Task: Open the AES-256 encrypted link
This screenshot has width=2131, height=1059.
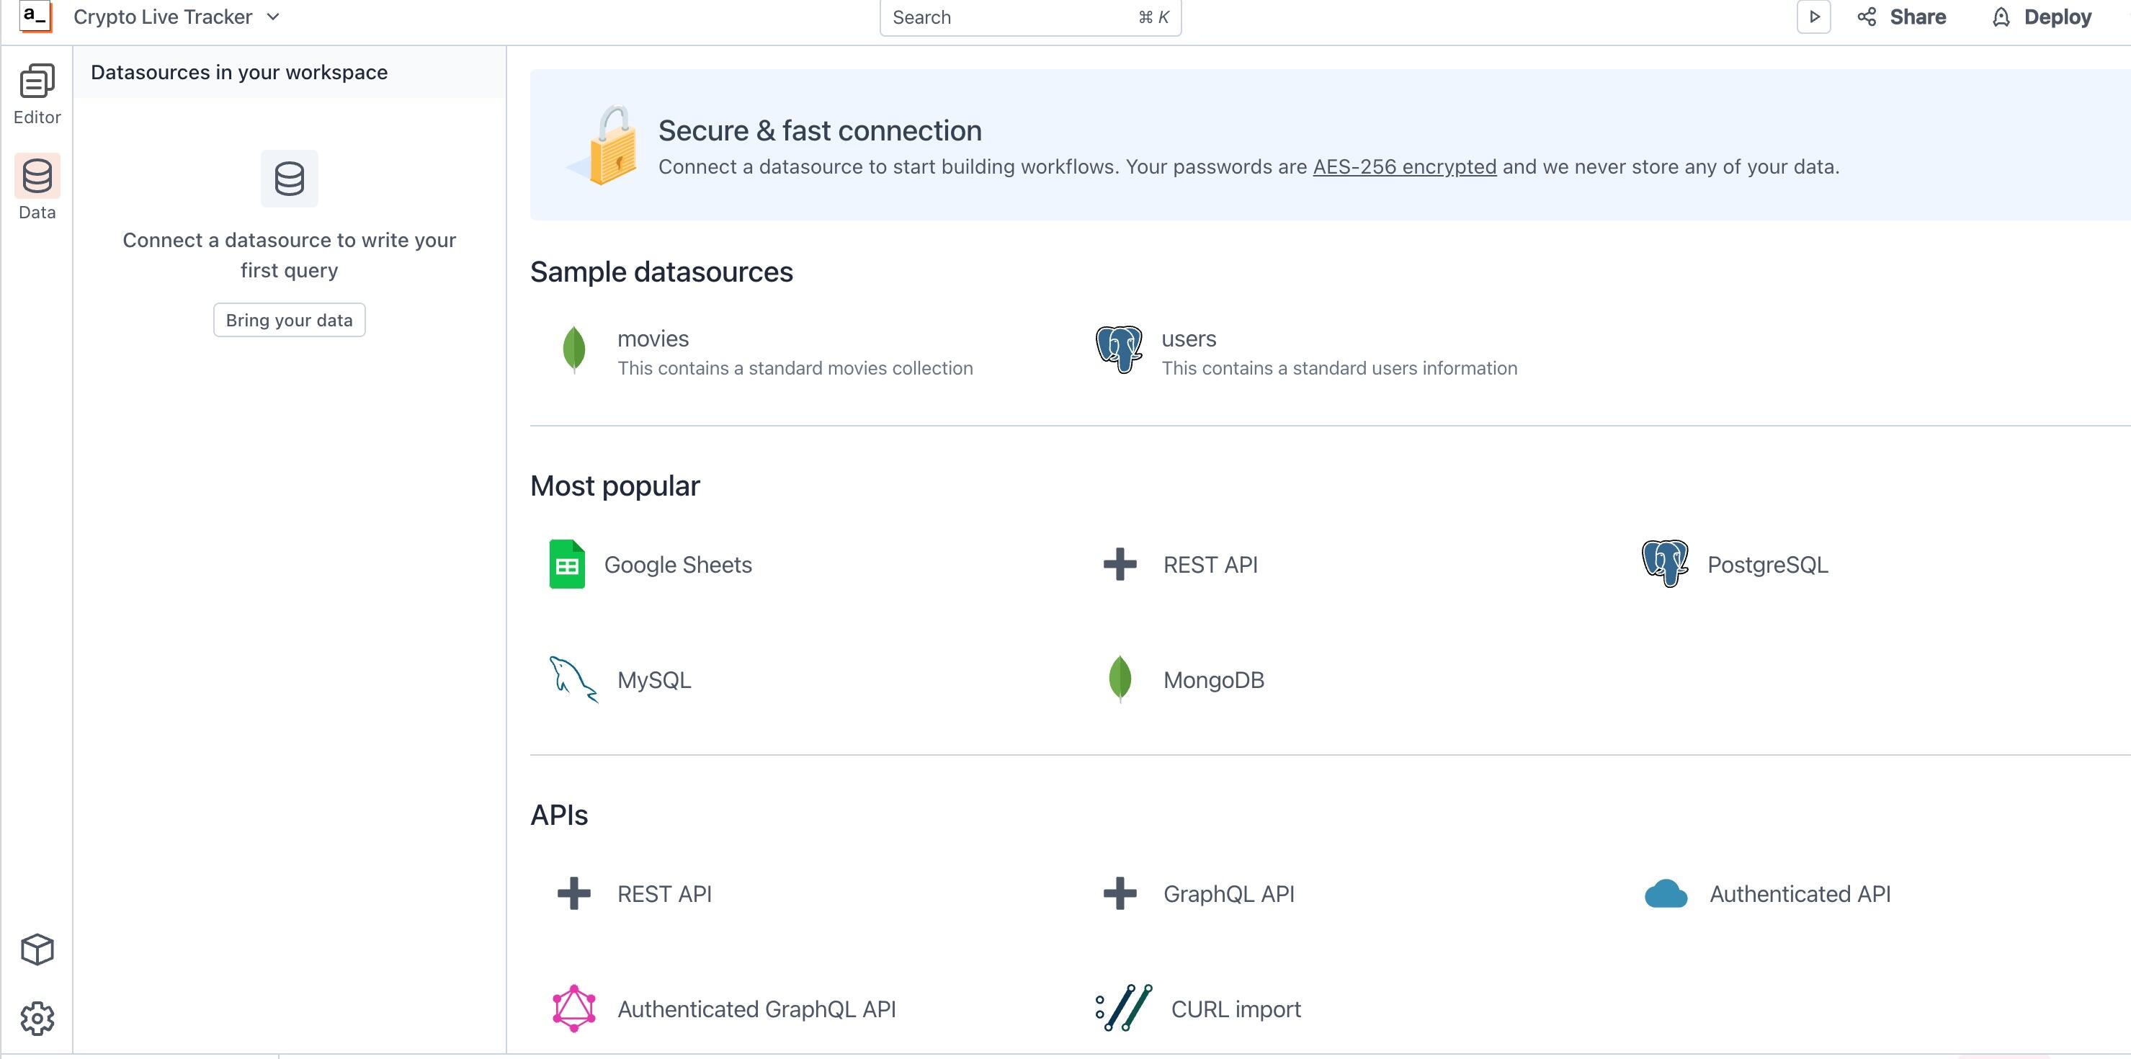Action: click(x=1404, y=167)
